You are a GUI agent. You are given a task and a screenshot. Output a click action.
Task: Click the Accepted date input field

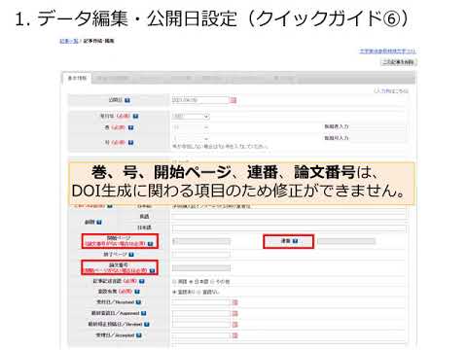pyautogui.click(x=201, y=335)
